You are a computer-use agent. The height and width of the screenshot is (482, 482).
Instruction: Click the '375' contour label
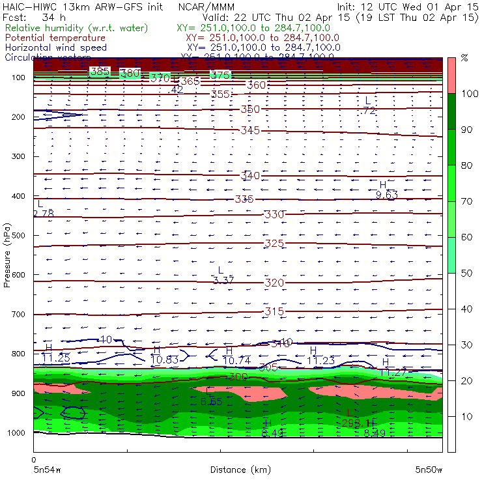(220, 75)
